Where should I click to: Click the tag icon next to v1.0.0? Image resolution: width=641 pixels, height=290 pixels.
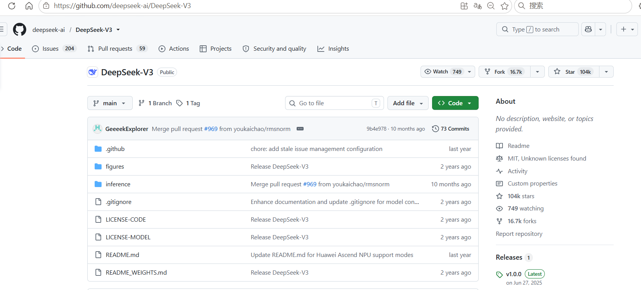click(499, 274)
